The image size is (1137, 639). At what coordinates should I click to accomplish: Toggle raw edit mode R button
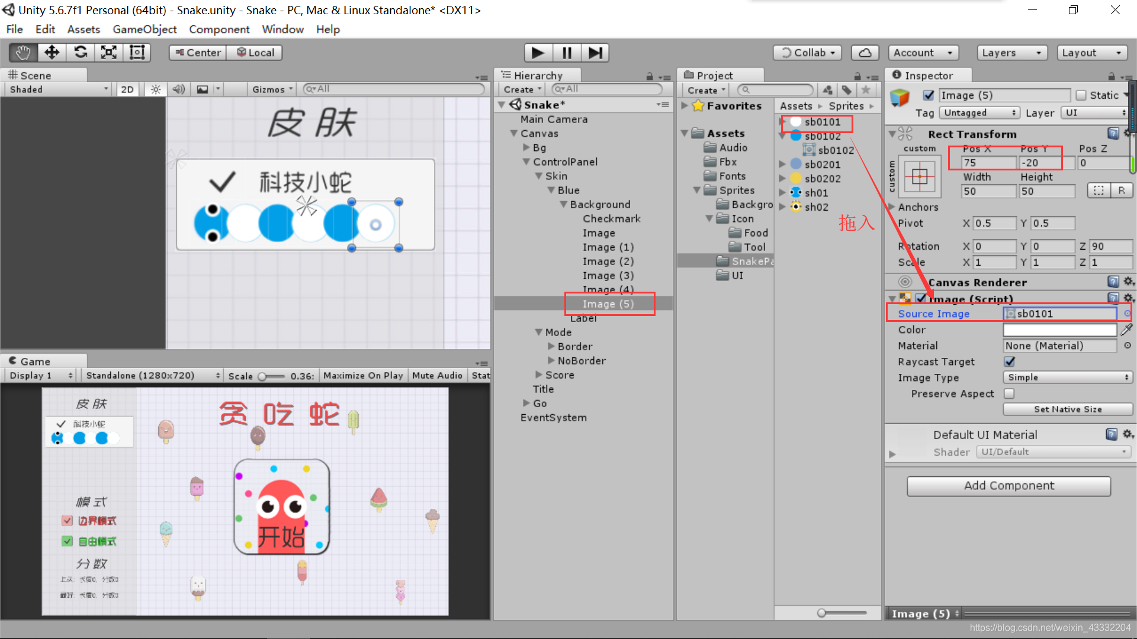pos(1122,191)
